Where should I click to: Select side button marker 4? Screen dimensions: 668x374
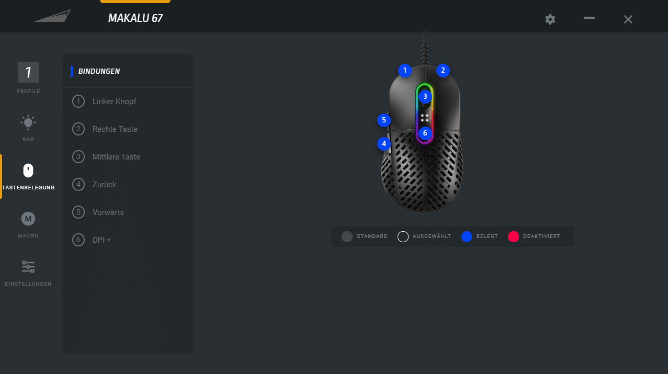click(383, 143)
